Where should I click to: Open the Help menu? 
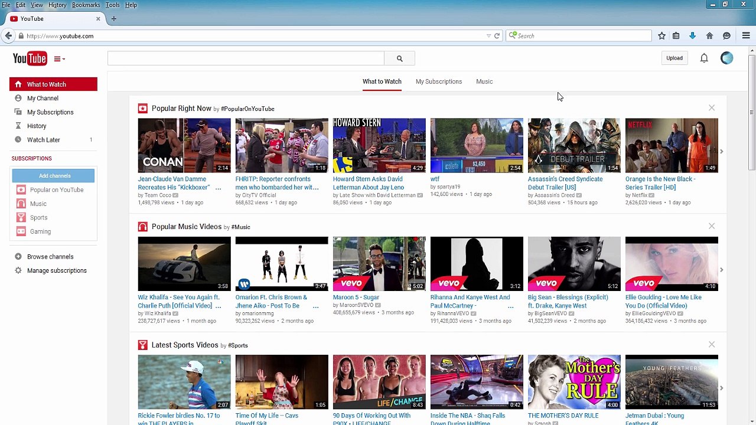click(131, 5)
